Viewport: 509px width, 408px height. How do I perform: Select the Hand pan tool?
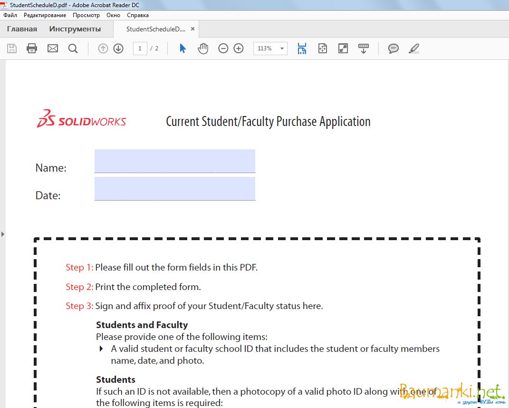(203, 49)
